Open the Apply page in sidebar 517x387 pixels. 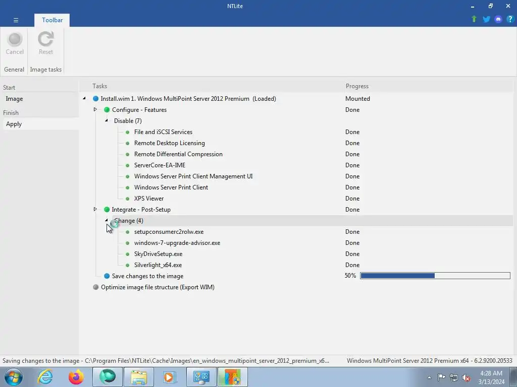point(41,124)
